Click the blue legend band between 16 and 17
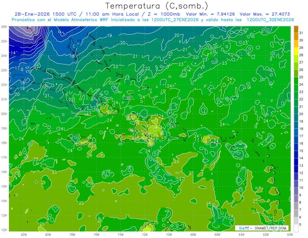Screen dimensions: 308x238 (x=296, y=140)
